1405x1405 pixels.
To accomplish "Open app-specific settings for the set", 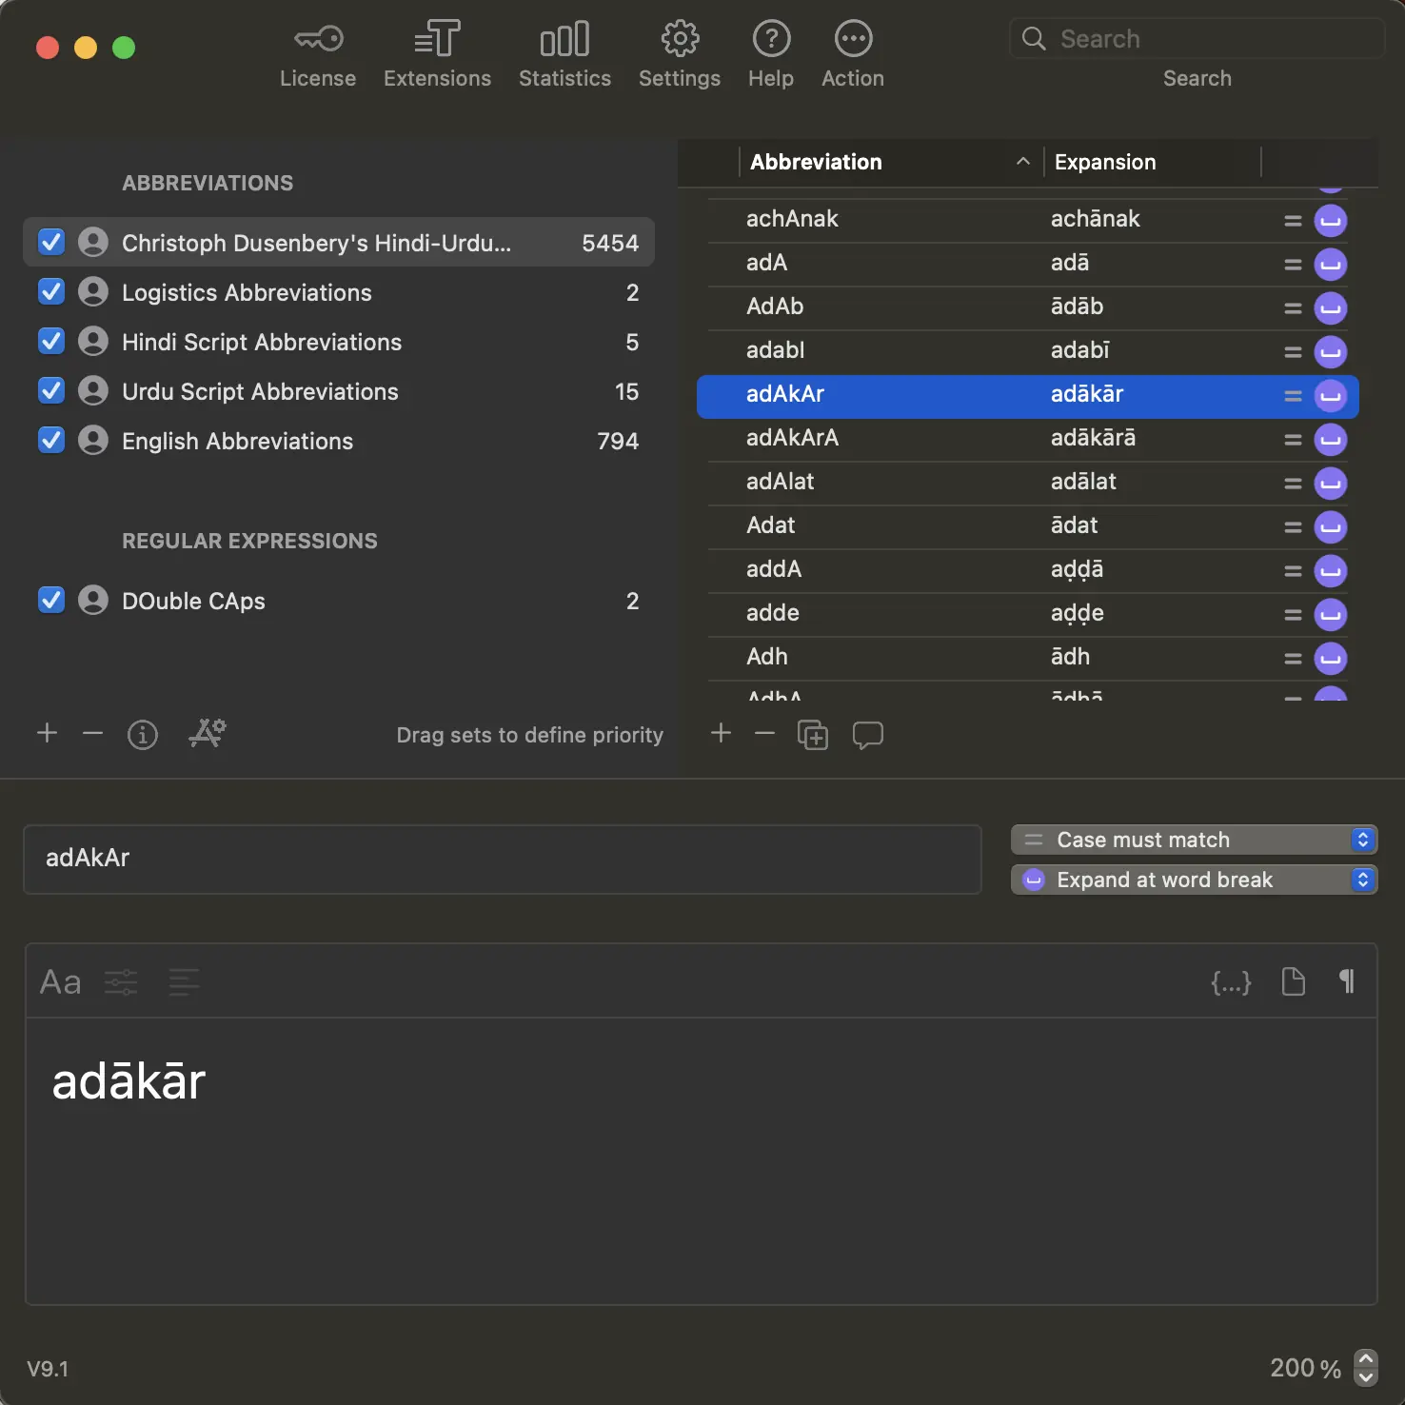I will 208,733.
